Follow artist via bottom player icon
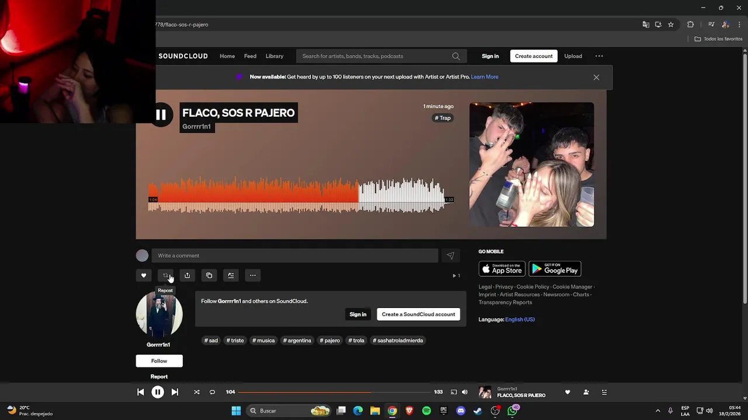 (586, 392)
